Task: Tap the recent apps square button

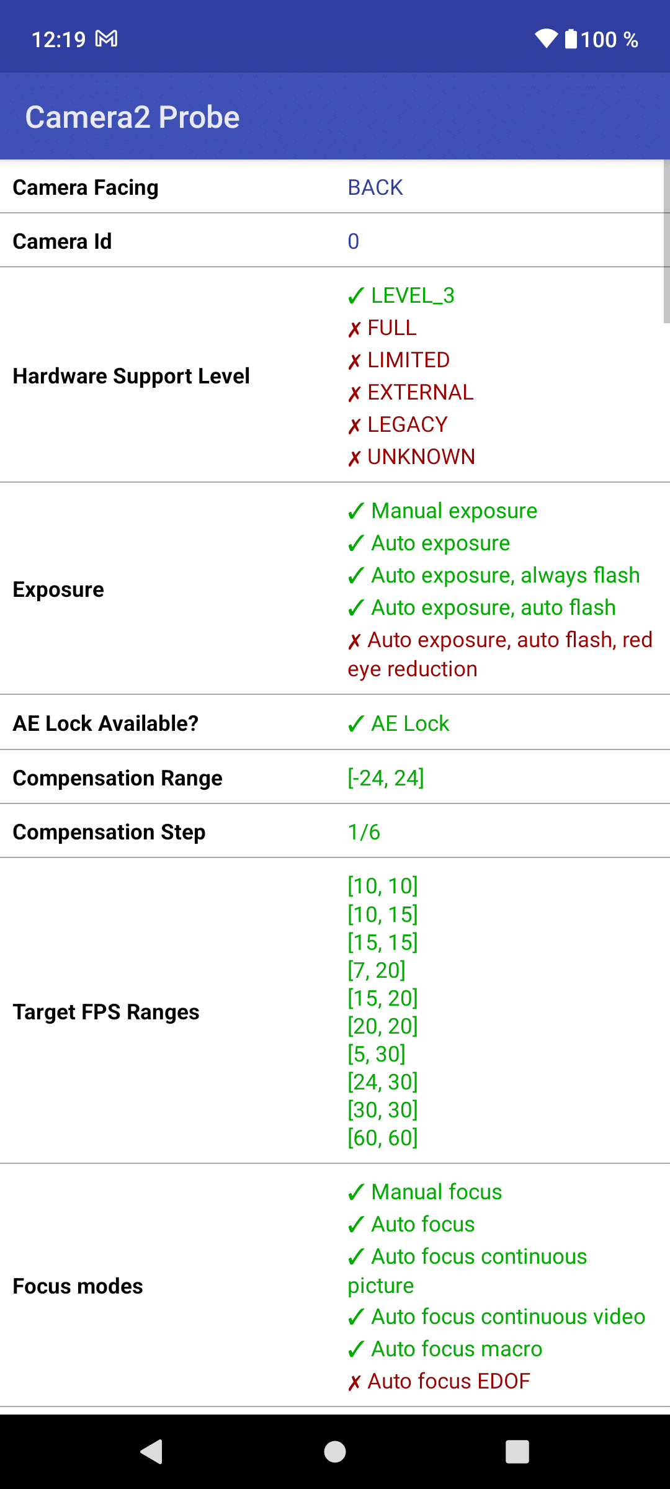Action: click(517, 1452)
